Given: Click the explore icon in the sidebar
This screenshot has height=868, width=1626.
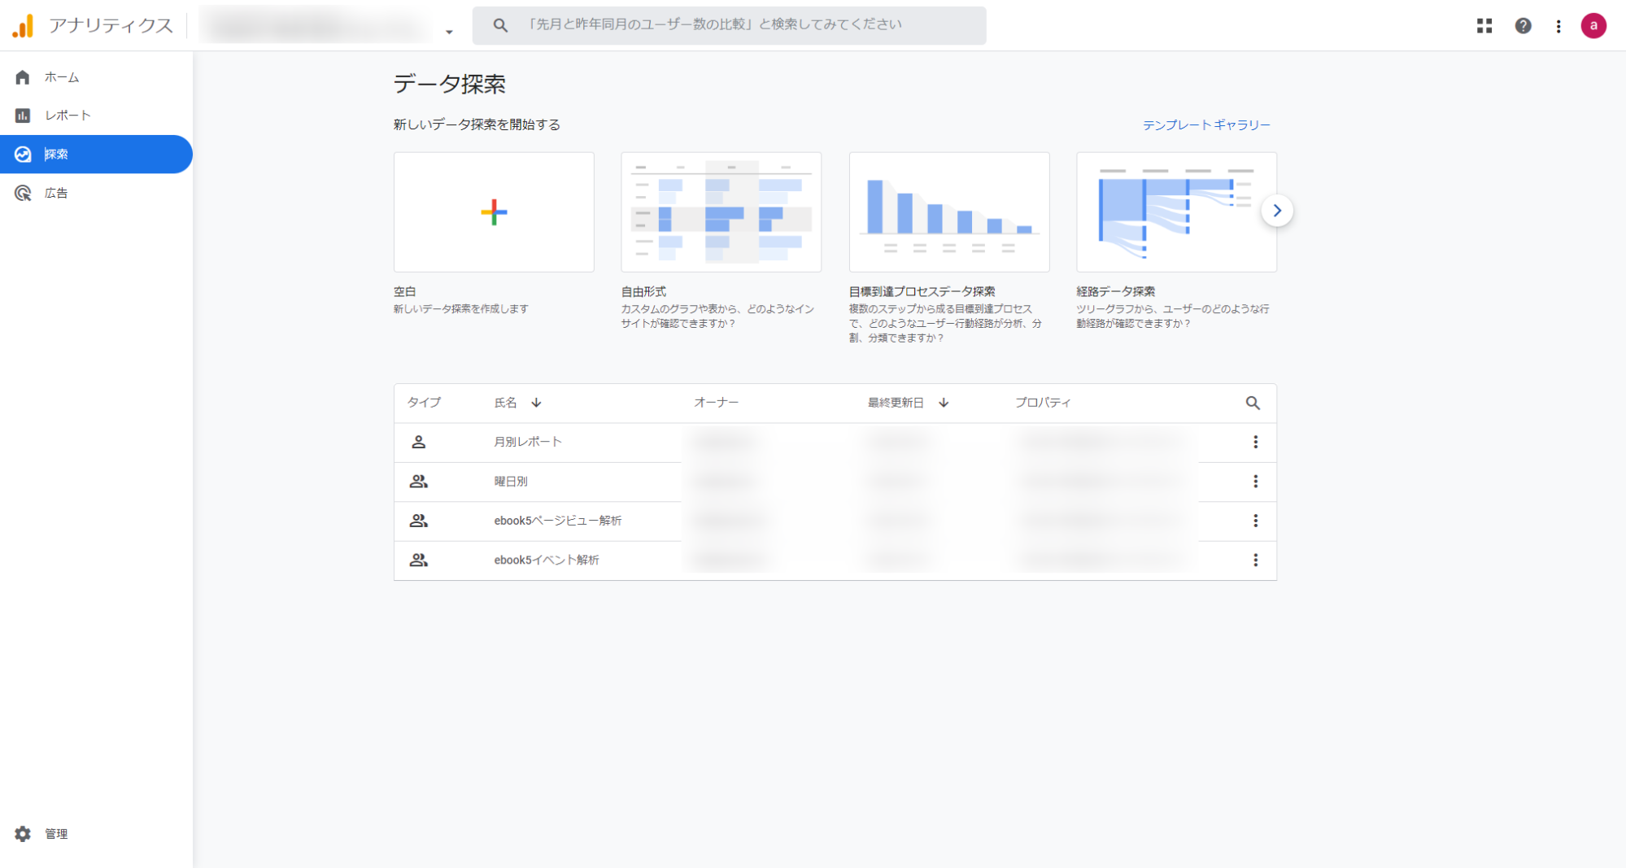Looking at the screenshot, I should point(23,154).
